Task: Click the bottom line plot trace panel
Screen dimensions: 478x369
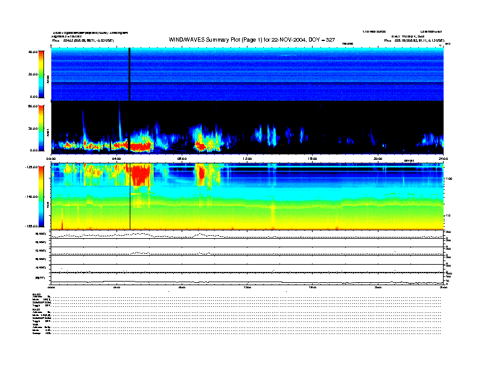Action: click(x=247, y=278)
